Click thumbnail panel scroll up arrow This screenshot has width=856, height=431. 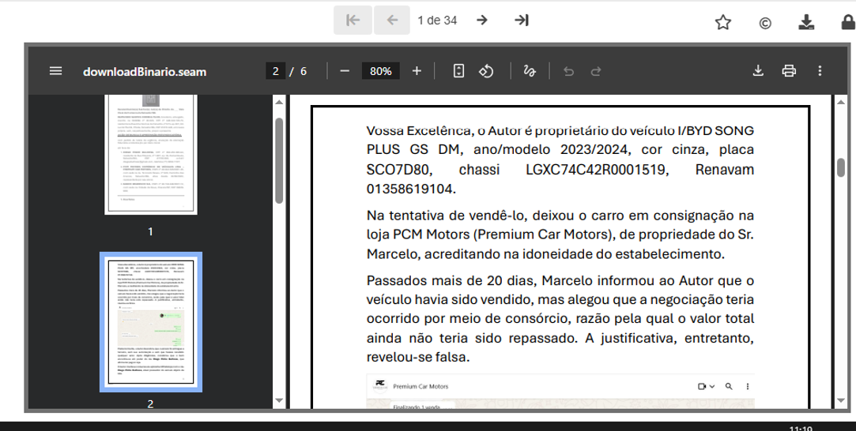tap(279, 102)
